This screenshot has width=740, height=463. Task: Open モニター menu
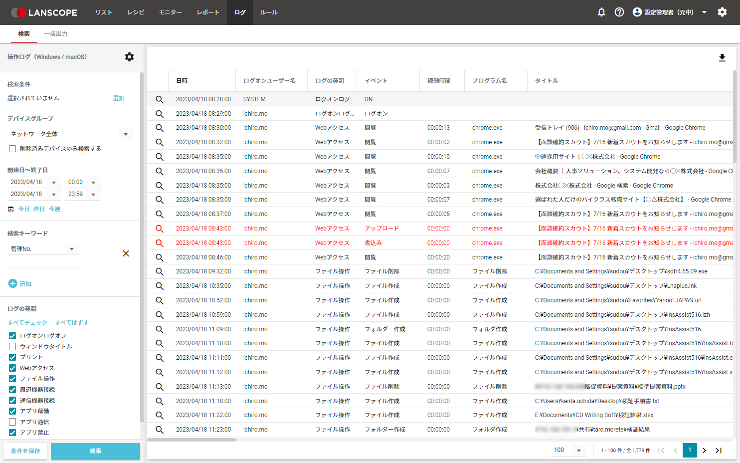(171, 12)
